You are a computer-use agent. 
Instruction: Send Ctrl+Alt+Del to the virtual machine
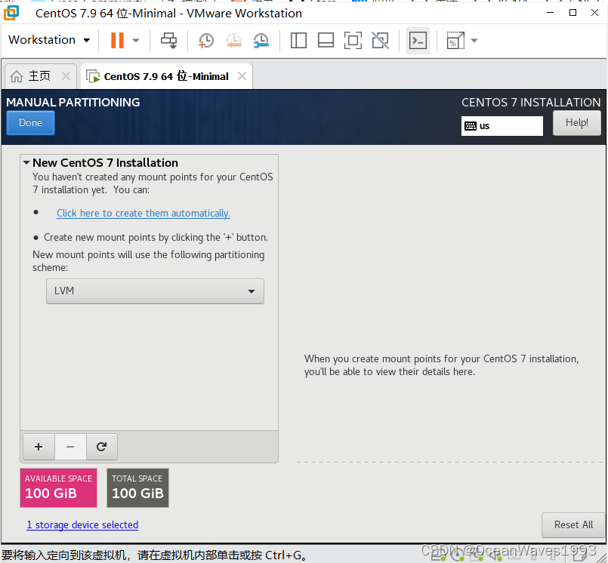pos(168,40)
